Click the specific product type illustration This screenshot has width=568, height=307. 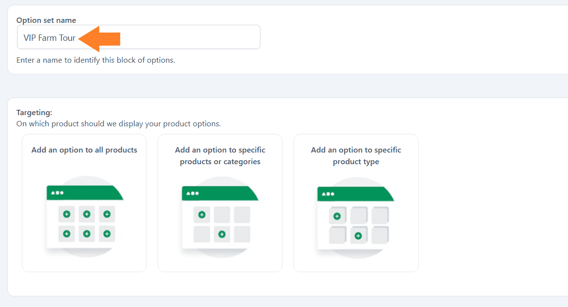(x=357, y=218)
